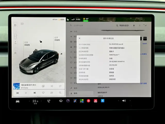Tap the SOS emergency icon
165x124 pixels.
73,20
